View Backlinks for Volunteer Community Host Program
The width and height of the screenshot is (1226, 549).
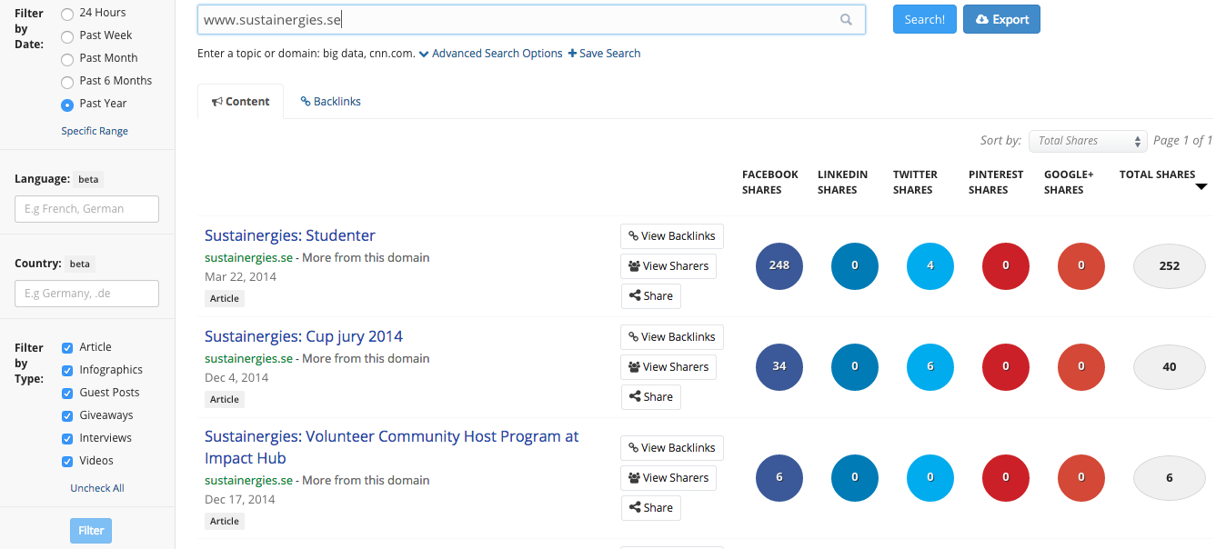pos(672,448)
